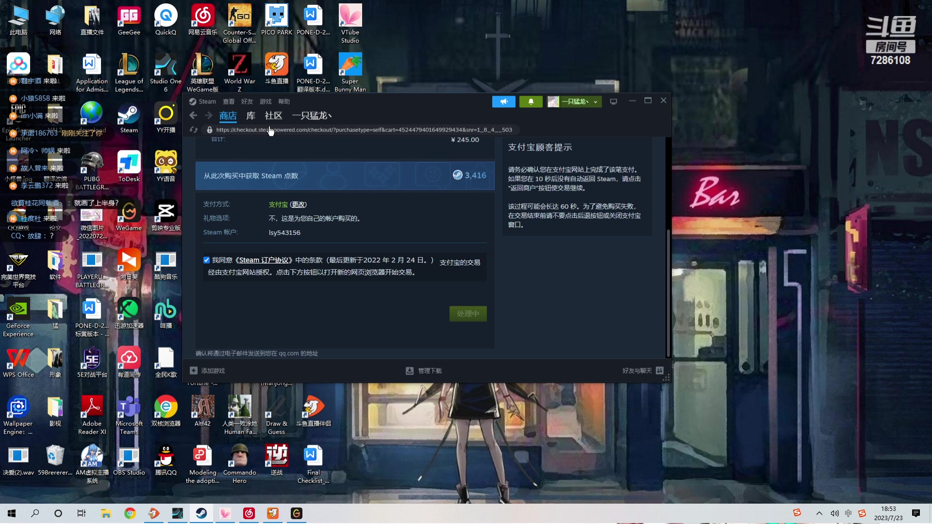This screenshot has width=932, height=524.
Task: Open the 好友 menu
Action: coord(247,101)
